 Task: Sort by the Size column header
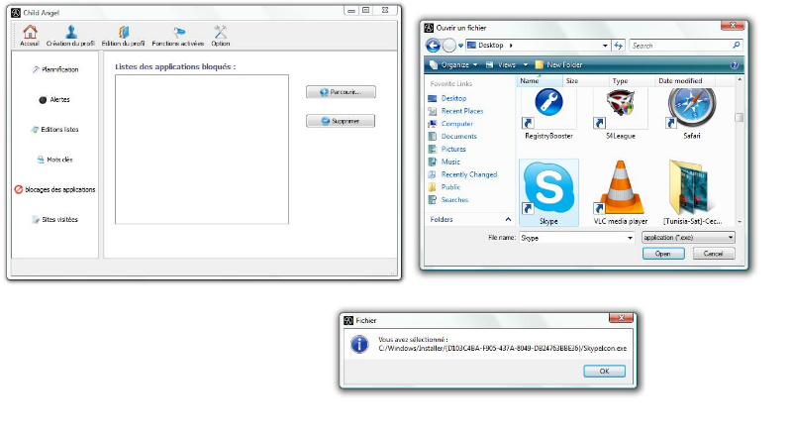click(585, 81)
